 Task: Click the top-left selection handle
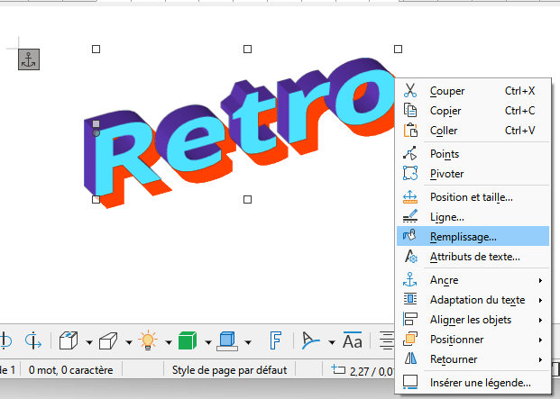[x=96, y=50]
